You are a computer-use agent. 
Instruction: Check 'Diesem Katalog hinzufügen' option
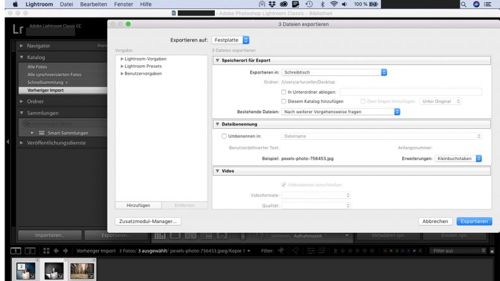tap(283, 101)
